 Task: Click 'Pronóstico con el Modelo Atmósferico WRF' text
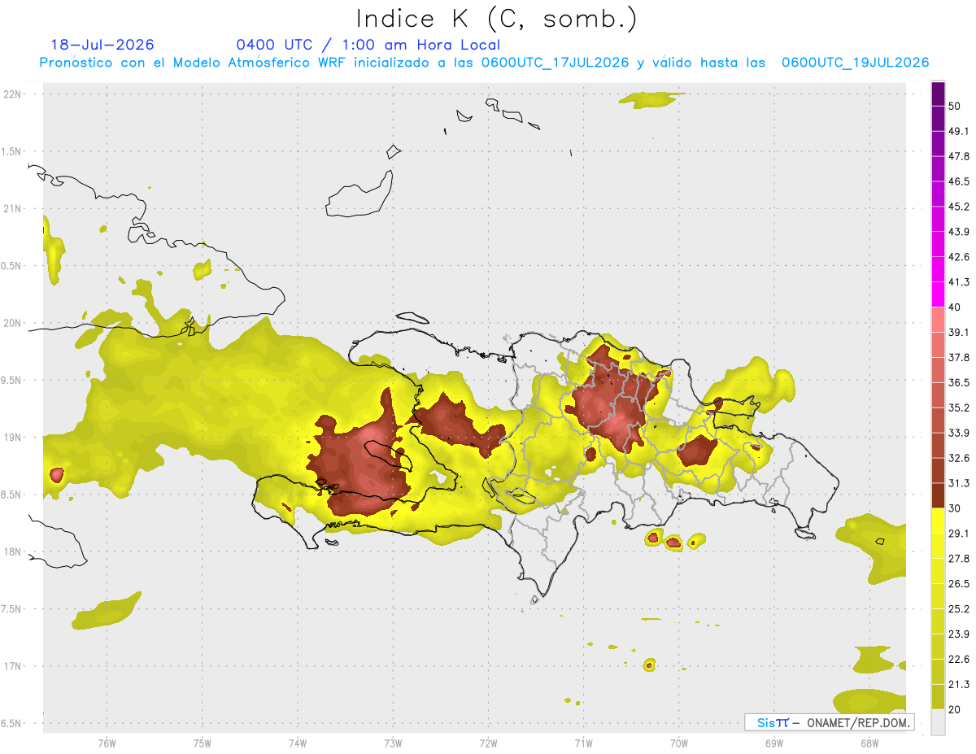(193, 63)
